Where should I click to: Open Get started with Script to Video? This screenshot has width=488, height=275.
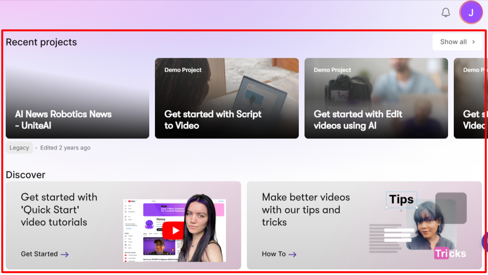click(x=227, y=98)
